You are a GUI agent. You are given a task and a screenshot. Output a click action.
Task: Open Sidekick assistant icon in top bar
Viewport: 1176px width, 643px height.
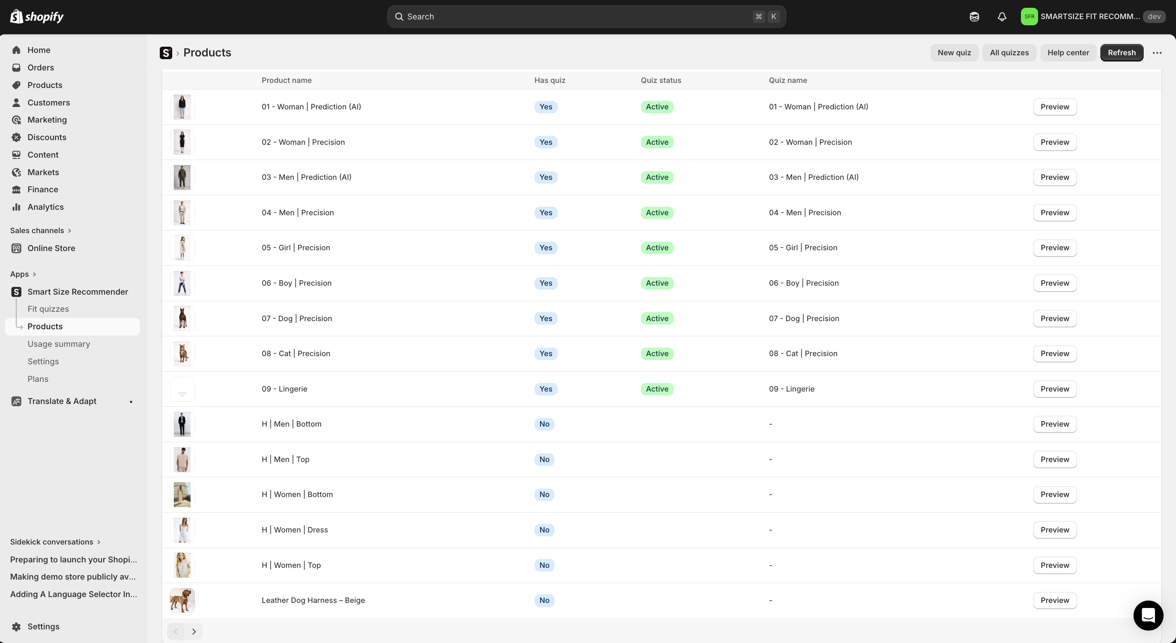(974, 16)
